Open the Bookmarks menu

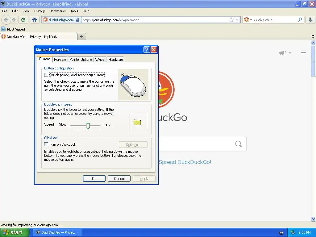(57, 11)
